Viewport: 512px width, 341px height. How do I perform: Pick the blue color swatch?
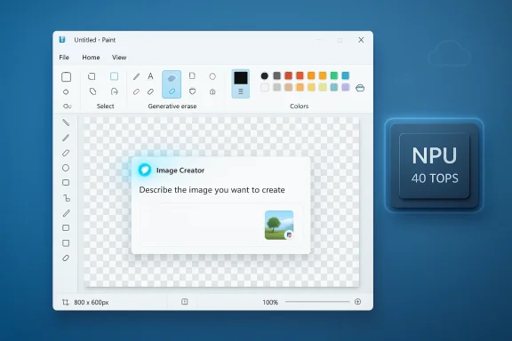(346, 75)
